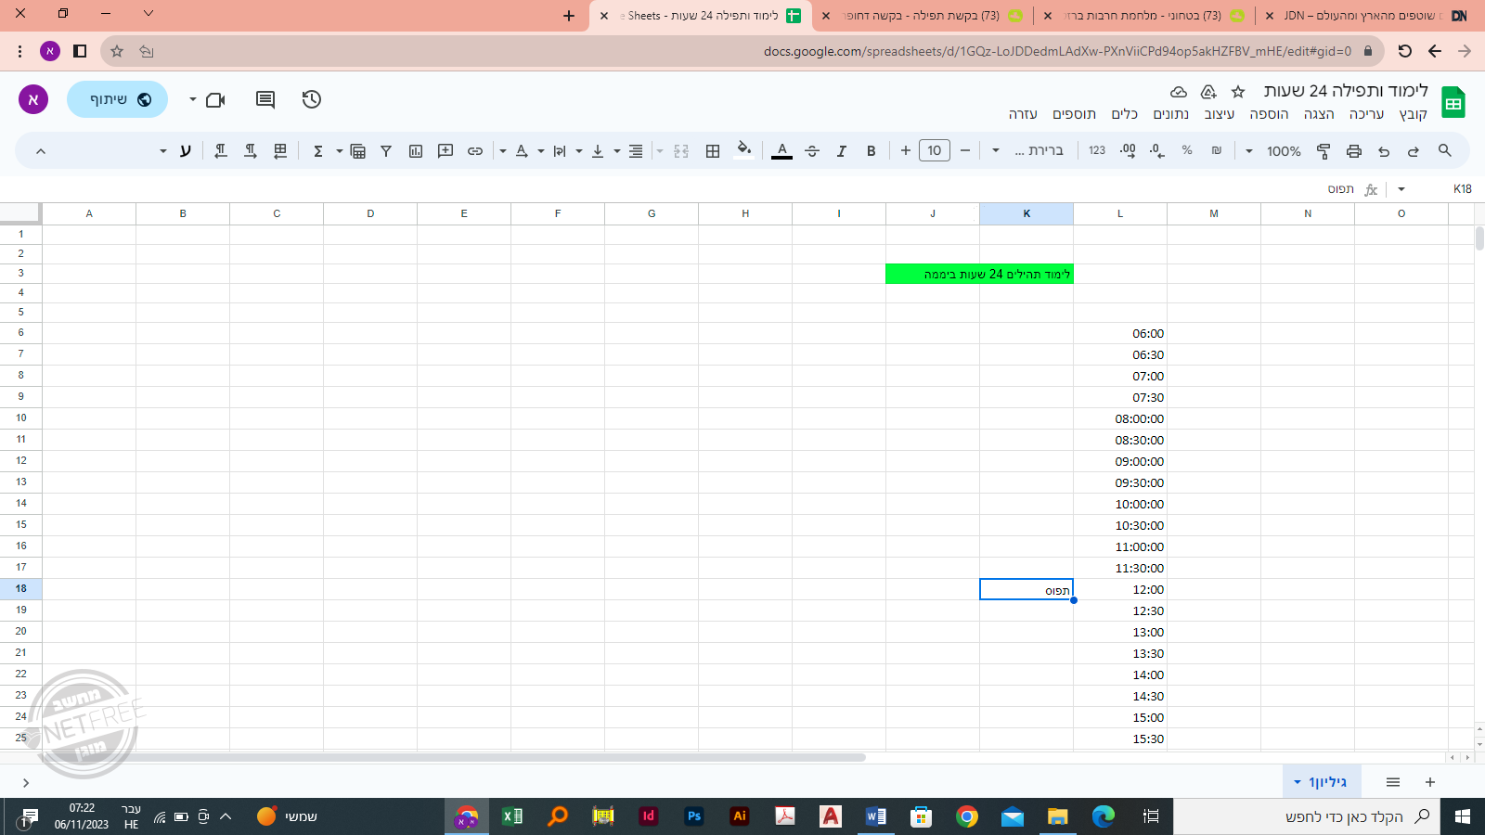
Task: Open the functions sigma menu
Action: [318, 150]
